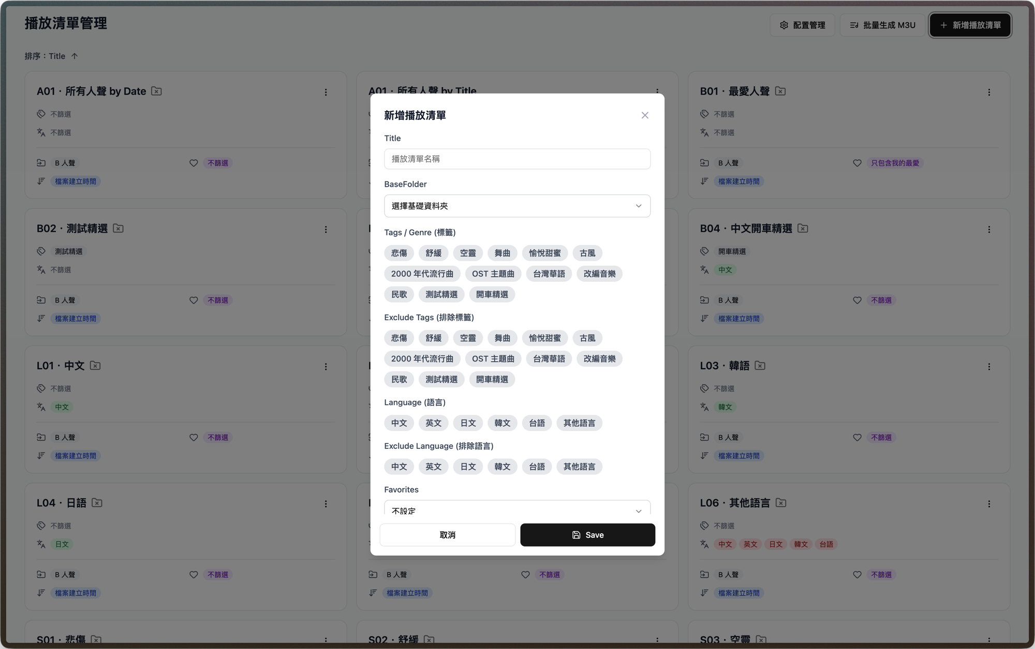Toggle 台灣華語 under Exclude Tags
1035x649 pixels.
(x=549, y=358)
